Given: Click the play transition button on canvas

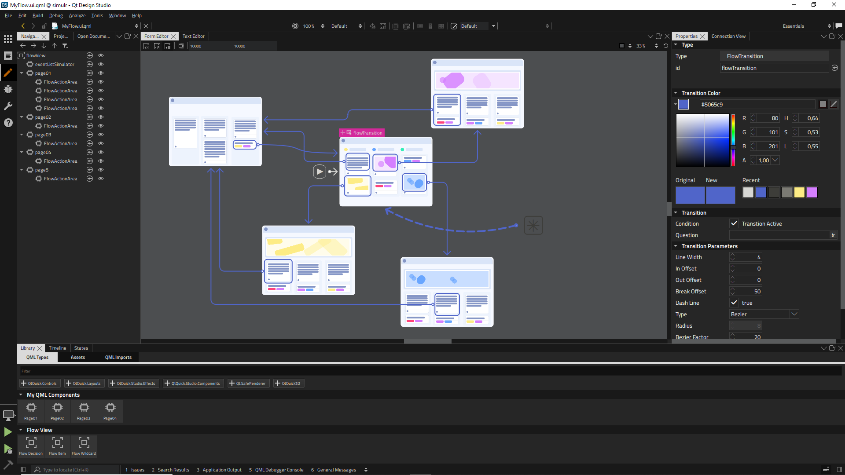Looking at the screenshot, I should pyautogui.click(x=320, y=172).
